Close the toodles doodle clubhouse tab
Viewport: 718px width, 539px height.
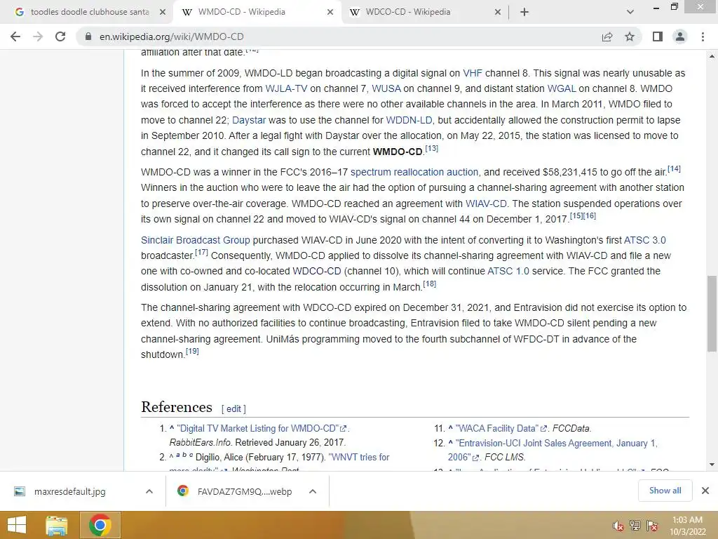163,13
